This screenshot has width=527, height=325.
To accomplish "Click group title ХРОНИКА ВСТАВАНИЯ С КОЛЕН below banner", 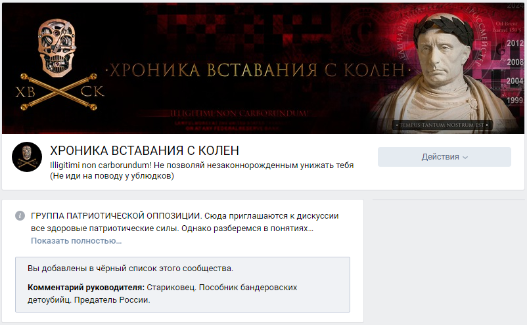I will (x=145, y=151).
